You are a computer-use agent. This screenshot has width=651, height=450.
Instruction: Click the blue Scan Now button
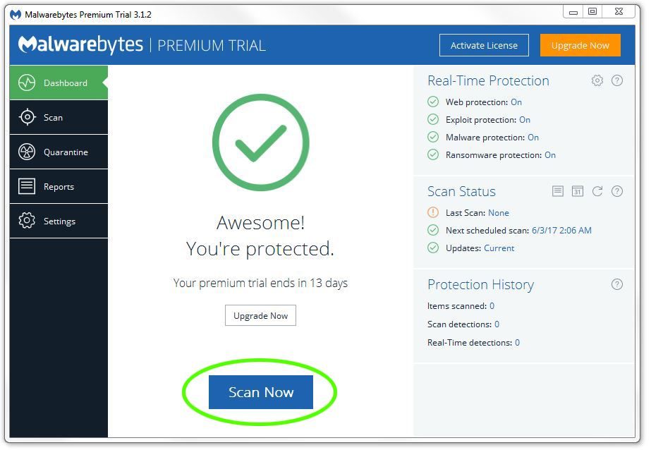pyautogui.click(x=261, y=392)
